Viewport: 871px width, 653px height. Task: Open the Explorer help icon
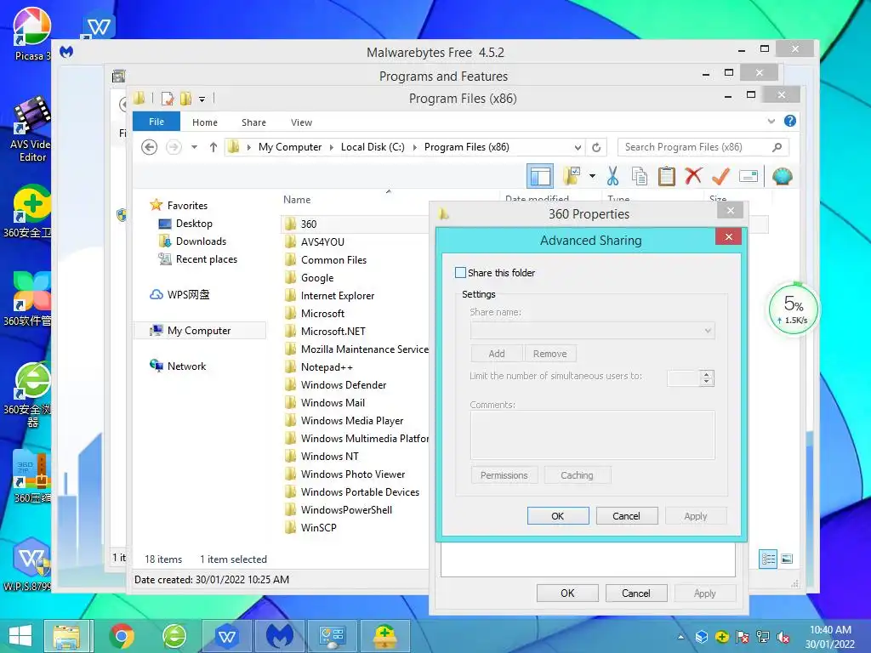790,121
